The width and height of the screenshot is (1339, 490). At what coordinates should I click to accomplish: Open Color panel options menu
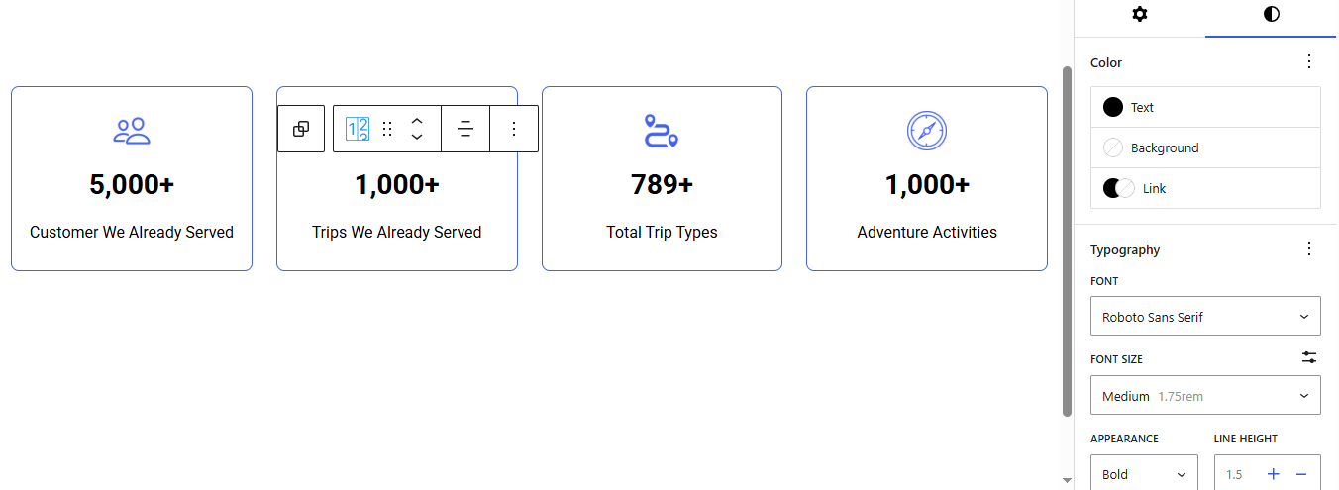(x=1309, y=62)
